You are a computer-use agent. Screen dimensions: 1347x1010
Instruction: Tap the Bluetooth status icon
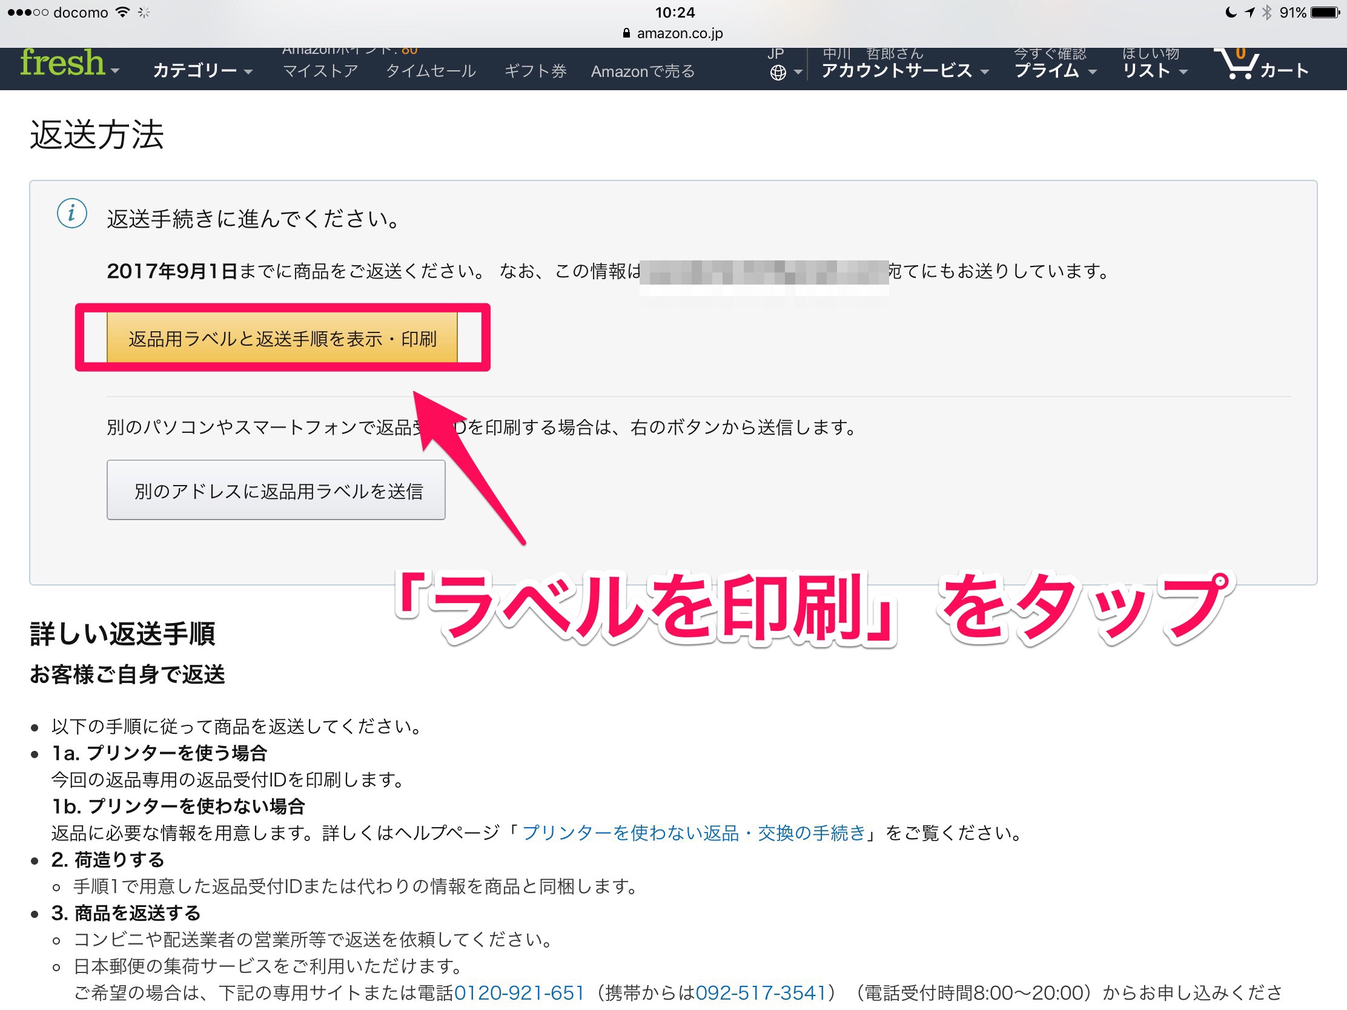pos(1266,12)
